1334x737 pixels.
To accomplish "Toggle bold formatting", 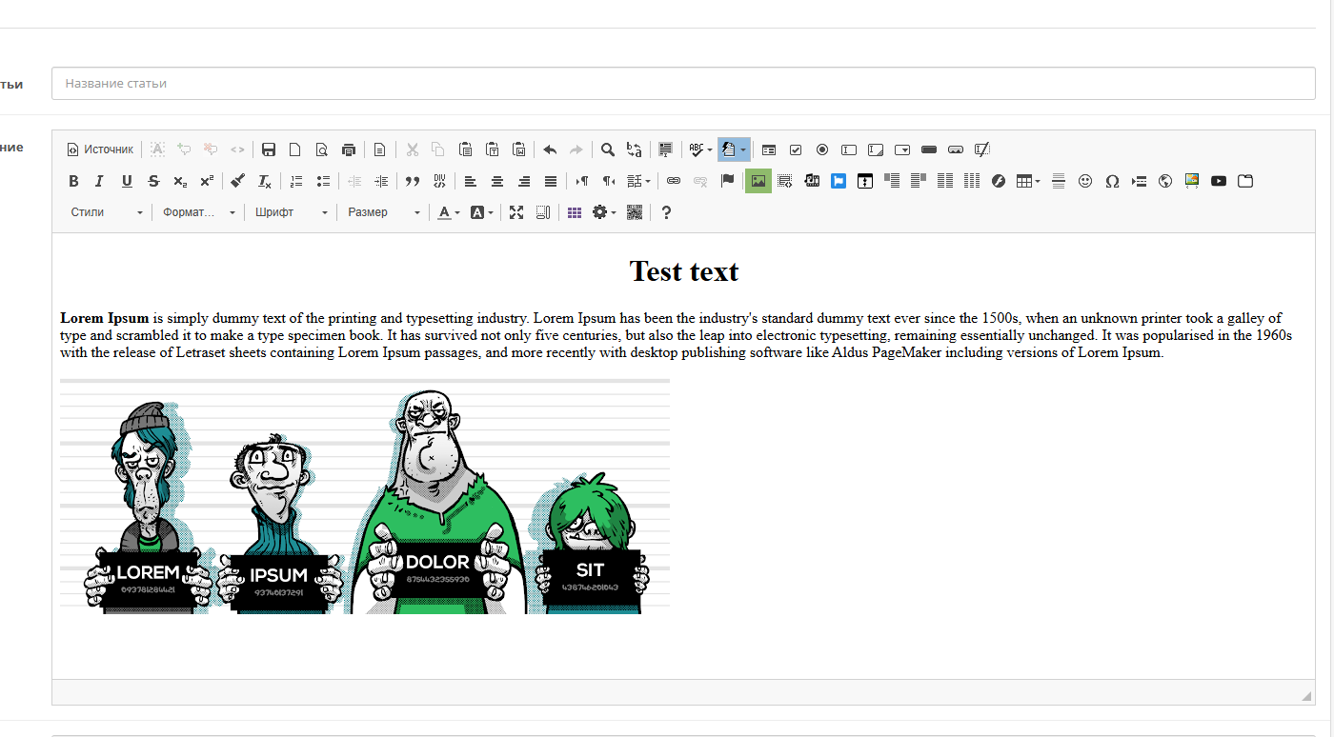I will [73, 181].
